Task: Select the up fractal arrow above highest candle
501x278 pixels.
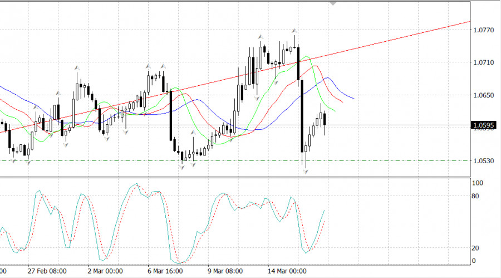Action: click(293, 31)
